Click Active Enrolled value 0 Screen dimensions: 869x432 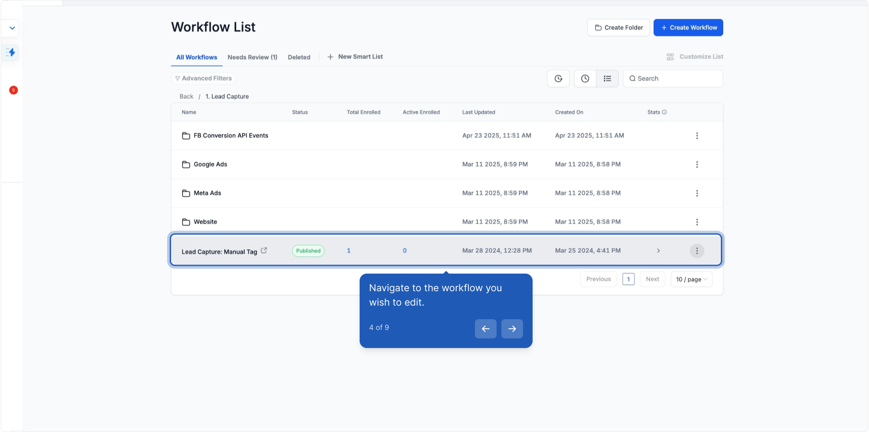[x=405, y=251]
